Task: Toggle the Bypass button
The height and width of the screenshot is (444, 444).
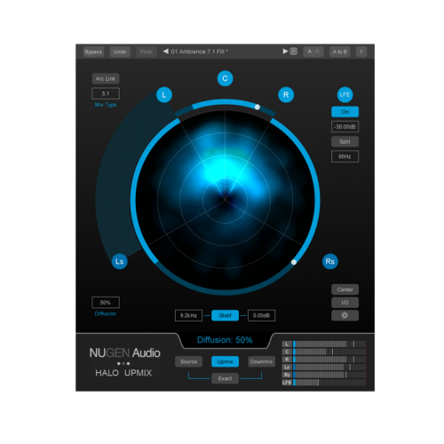Action: [93, 52]
